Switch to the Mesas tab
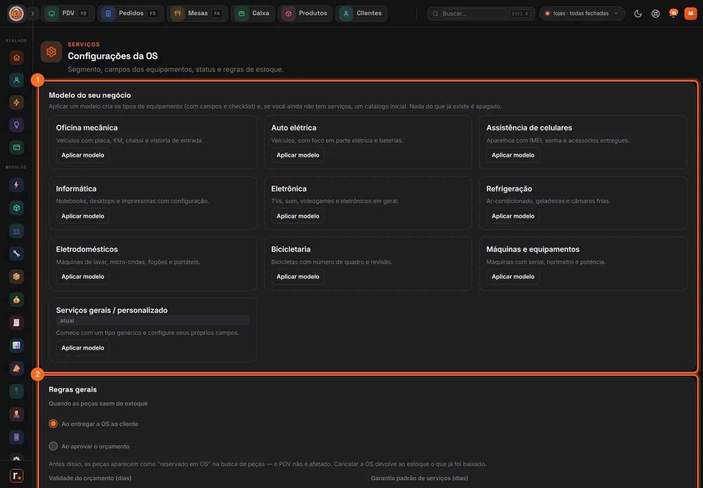Screen dimensions: 703x488 pyautogui.click(x=197, y=14)
